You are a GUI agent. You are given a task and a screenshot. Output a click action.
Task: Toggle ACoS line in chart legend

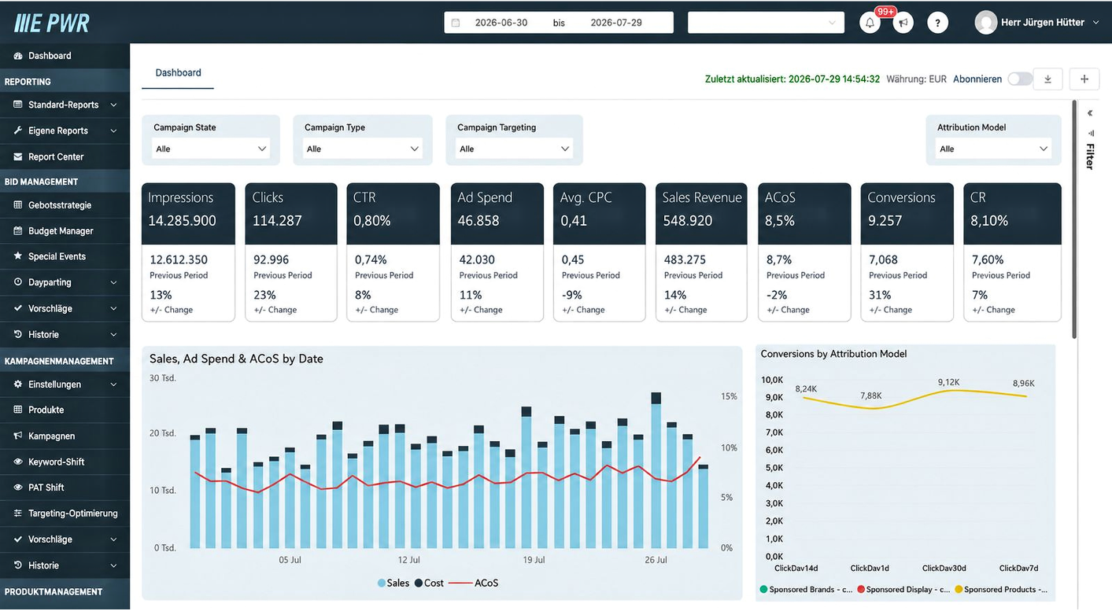474,583
